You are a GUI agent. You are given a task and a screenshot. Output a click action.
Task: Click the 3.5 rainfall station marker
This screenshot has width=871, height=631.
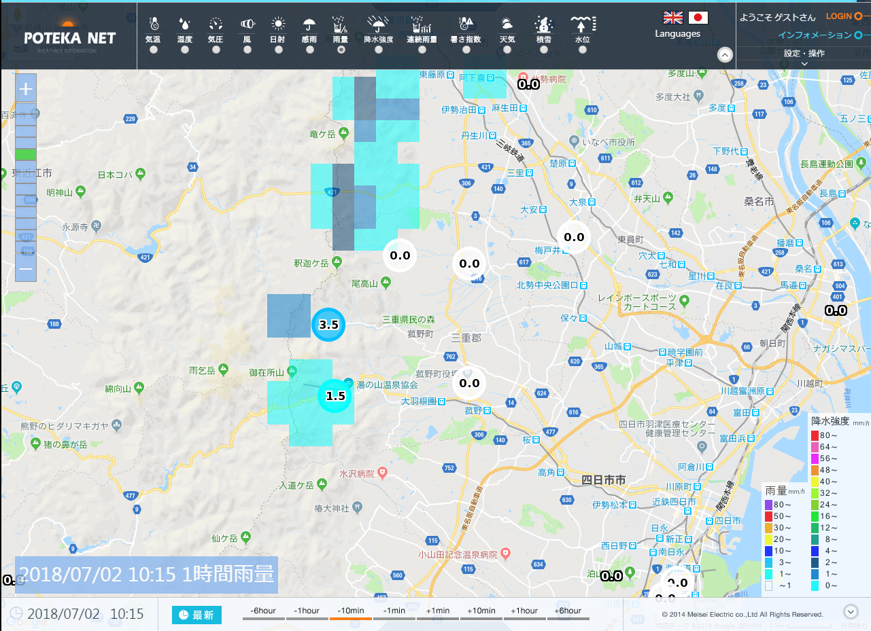(328, 325)
